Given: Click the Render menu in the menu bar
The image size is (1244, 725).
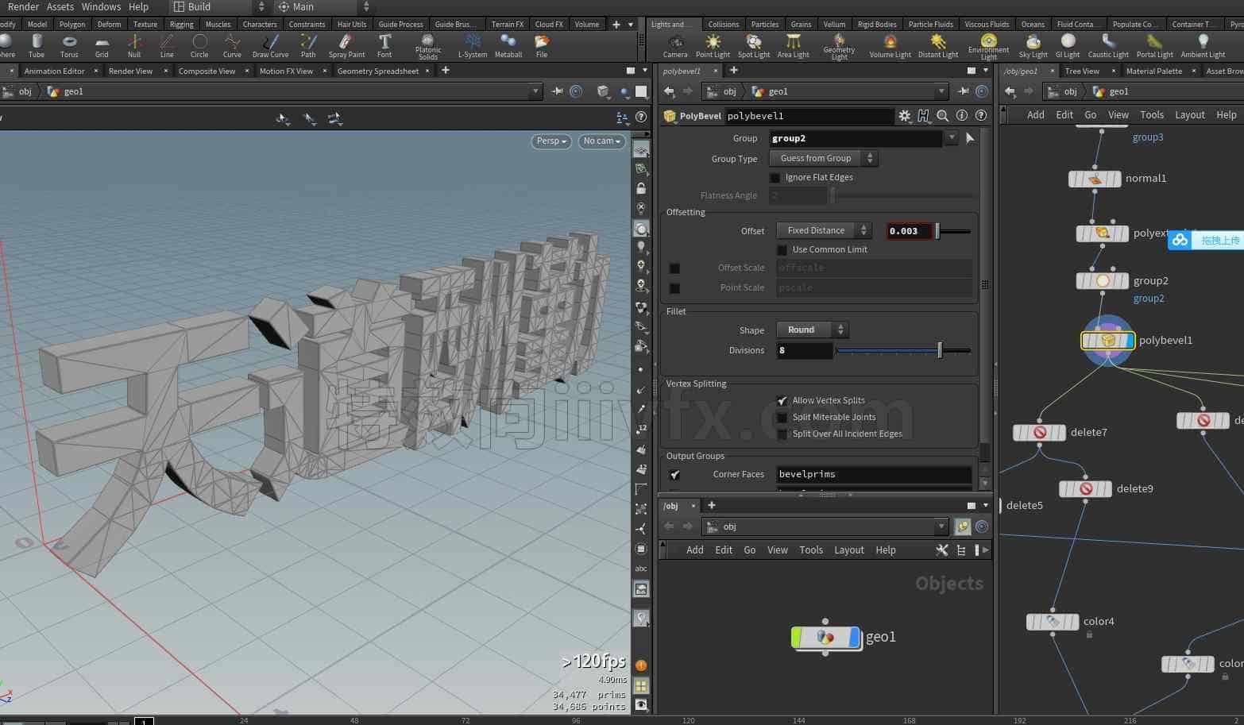Looking at the screenshot, I should click(23, 7).
